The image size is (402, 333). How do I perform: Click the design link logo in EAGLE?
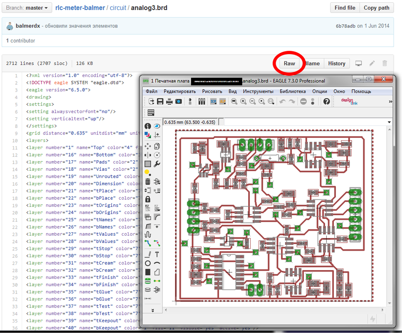pyautogui.click(x=349, y=102)
